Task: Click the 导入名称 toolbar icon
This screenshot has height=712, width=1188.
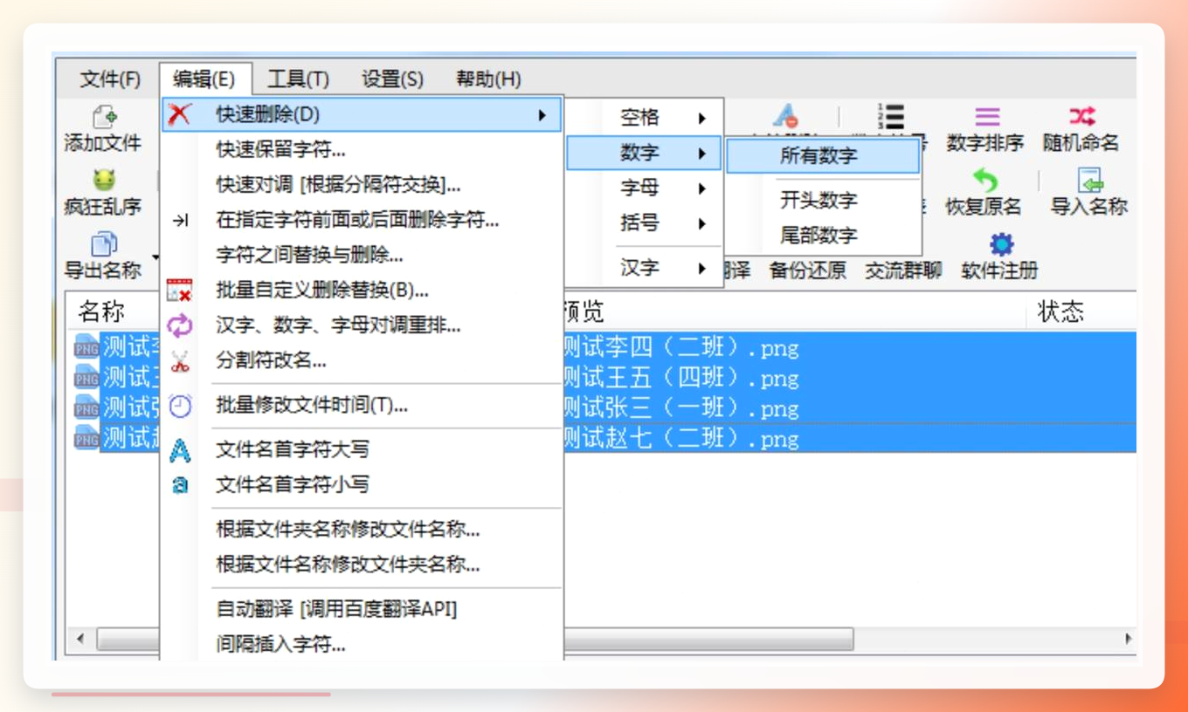Action: click(x=1089, y=181)
